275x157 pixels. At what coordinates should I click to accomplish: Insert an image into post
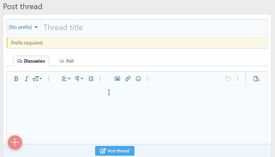click(117, 79)
